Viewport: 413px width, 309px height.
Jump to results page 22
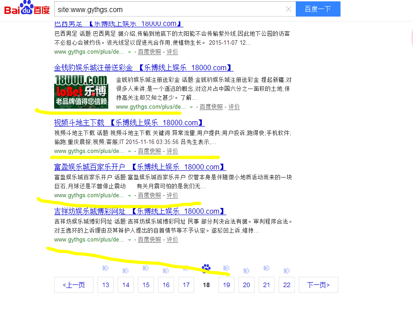point(287,285)
